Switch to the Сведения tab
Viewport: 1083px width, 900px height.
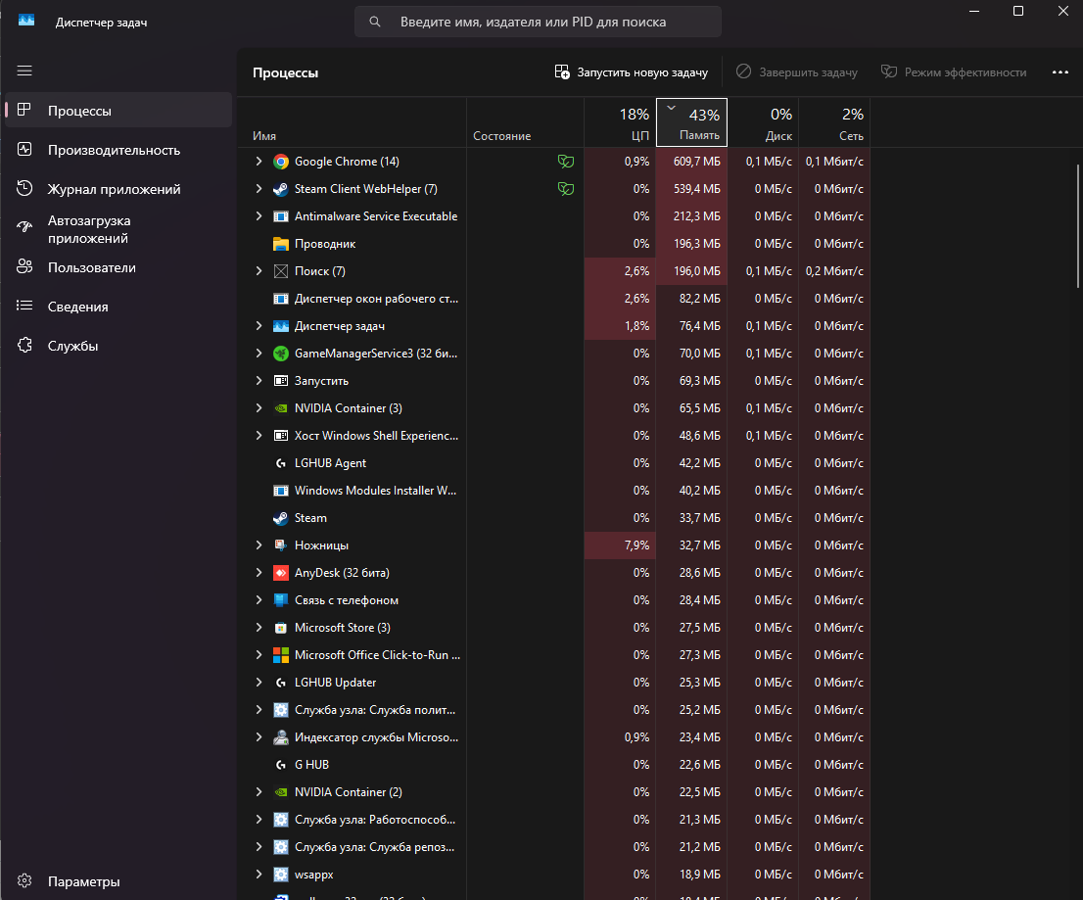tap(118, 307)
